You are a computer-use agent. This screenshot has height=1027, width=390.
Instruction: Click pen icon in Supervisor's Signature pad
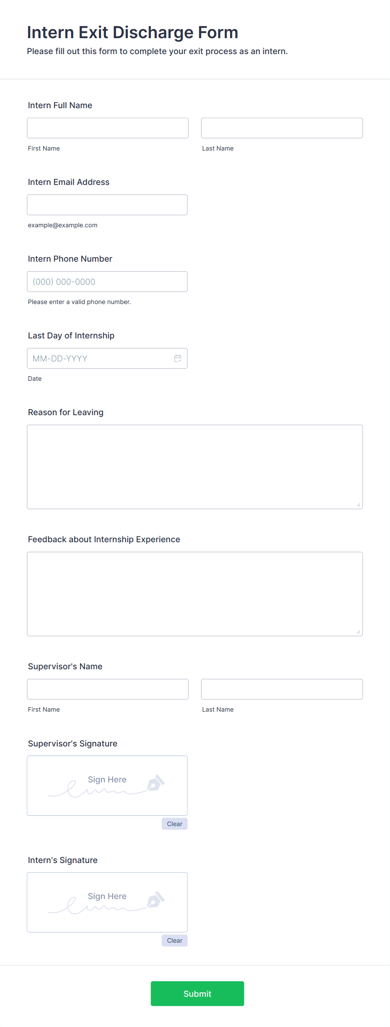[156, 783]
